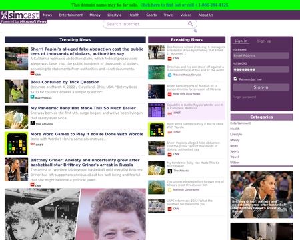This screenshot has height=240, width=300.
Task: Open Brittney Griner sidebar image card
Action: [261, 195]
